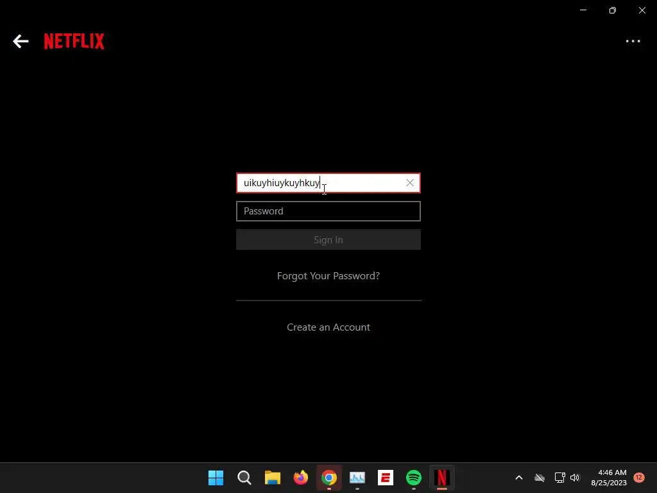Restore down the Netflix window
This screenshot has height=493, width=657.
click(x=613, y=10)
